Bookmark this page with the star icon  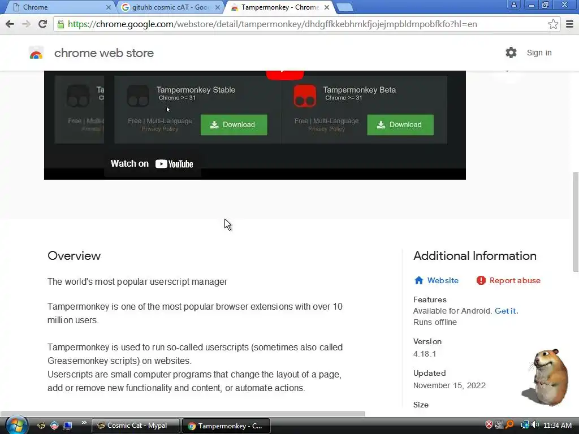(553, 24)
